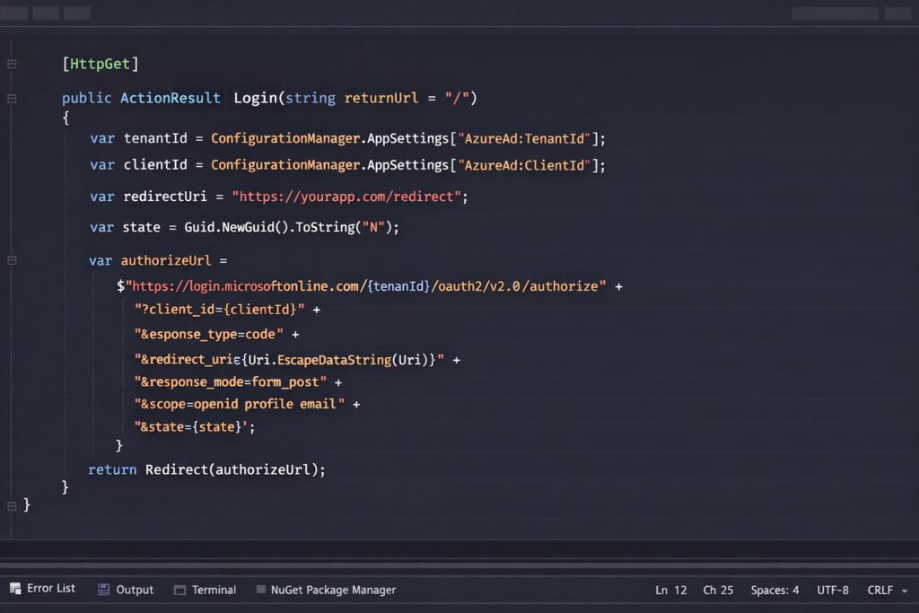Image resolution: width=919 pixels, height=613 pixels.
Task: Click the Ln 12 line indicator
Action: tap(670, 590)
